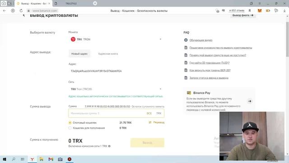
Task: Click the Перевод transfer link
Action: point(157,122)
